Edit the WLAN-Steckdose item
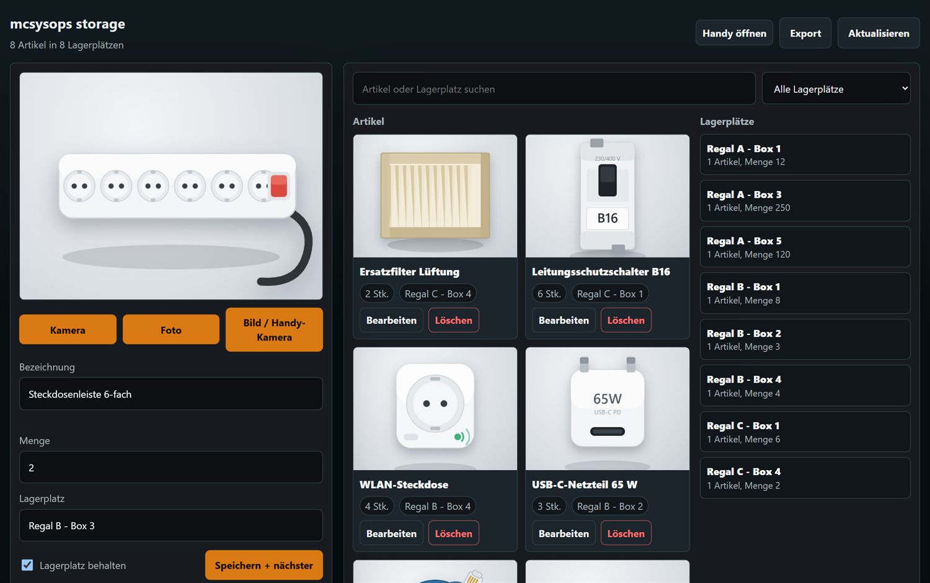Image resolution: width=930 pixels, height=583 pixels. 391,533
